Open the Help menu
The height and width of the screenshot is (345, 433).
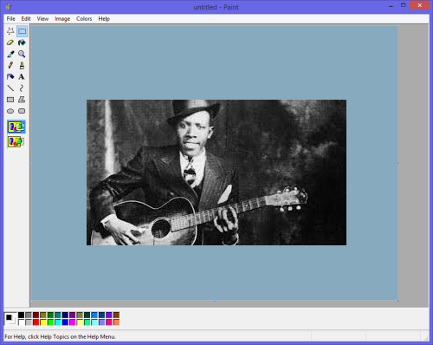click(x=104, y=19)
